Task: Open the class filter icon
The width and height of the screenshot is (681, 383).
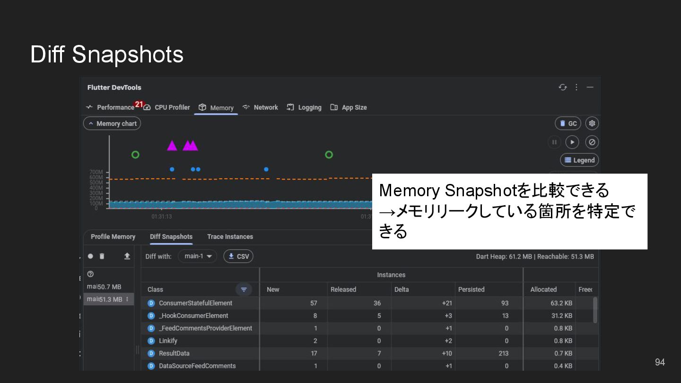Action: [244, 289]
